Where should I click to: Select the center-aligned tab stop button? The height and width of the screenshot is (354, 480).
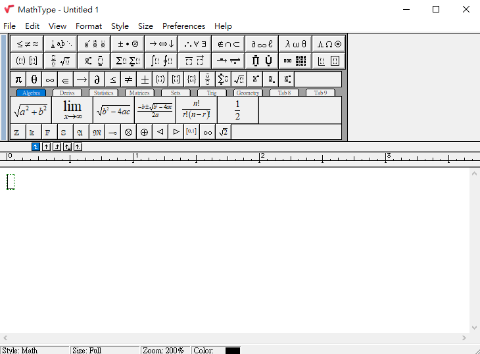[47, 147]
